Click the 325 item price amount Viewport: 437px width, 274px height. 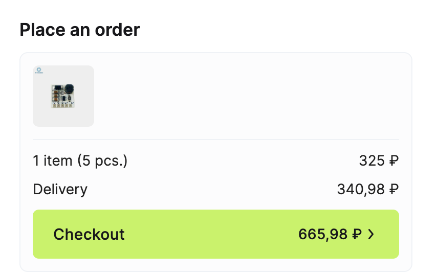[x=372, y=161]
